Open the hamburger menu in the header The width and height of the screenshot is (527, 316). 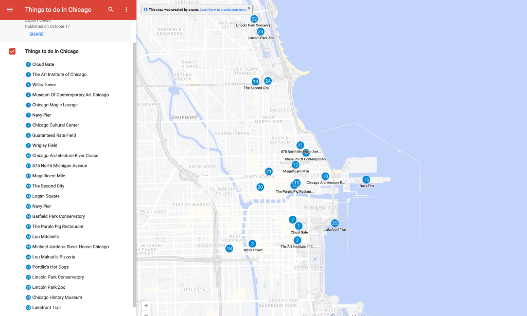(x=10, y=10)
